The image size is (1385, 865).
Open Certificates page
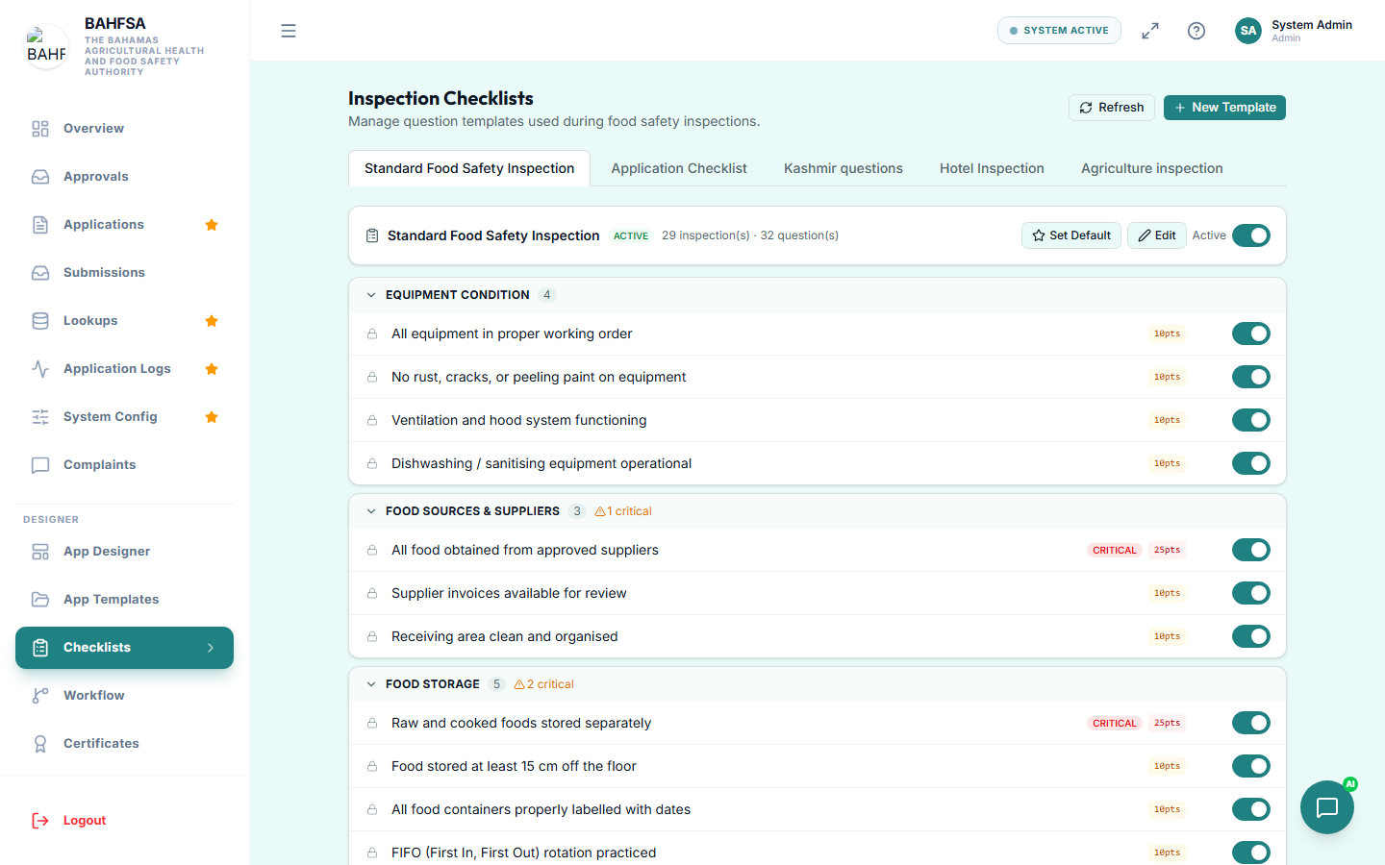pyautogui.click(x=124, y=744)
